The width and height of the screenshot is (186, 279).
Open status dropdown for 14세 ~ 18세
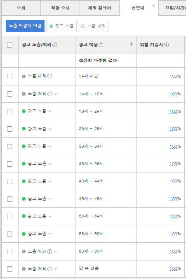tap(55, 94)
